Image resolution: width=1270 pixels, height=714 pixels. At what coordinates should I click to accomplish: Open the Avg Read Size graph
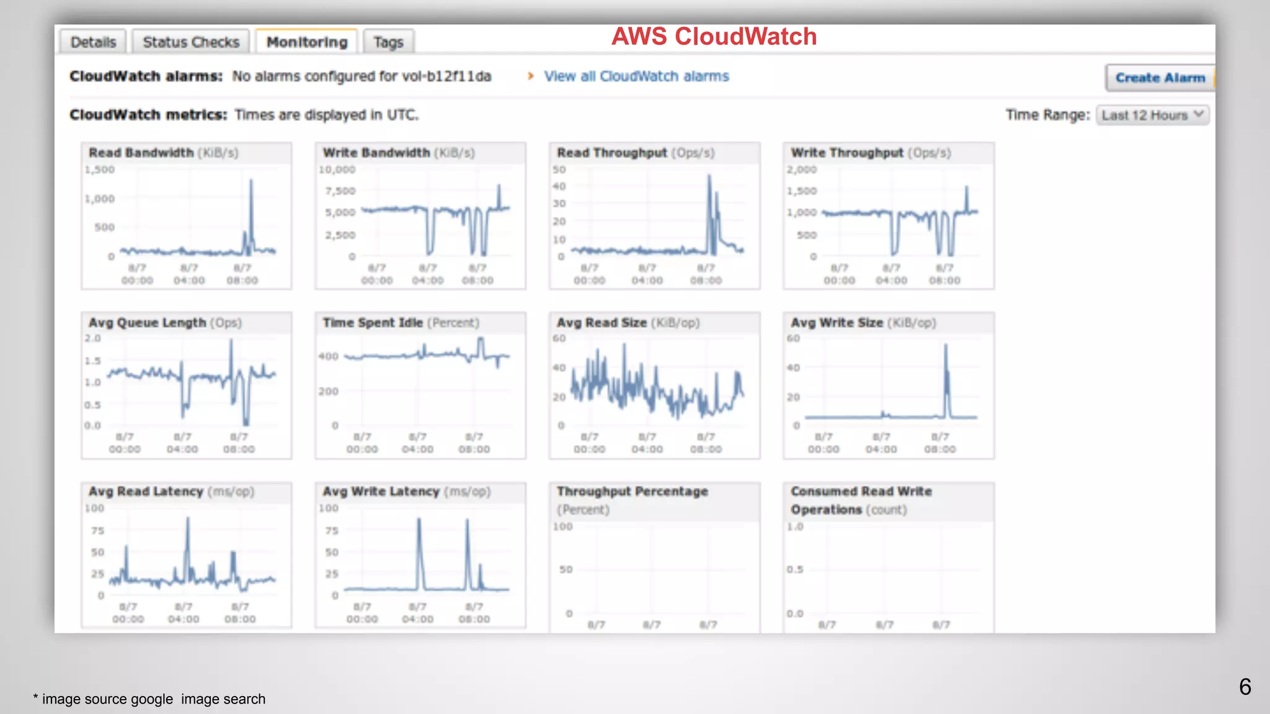tap(654, 386)
